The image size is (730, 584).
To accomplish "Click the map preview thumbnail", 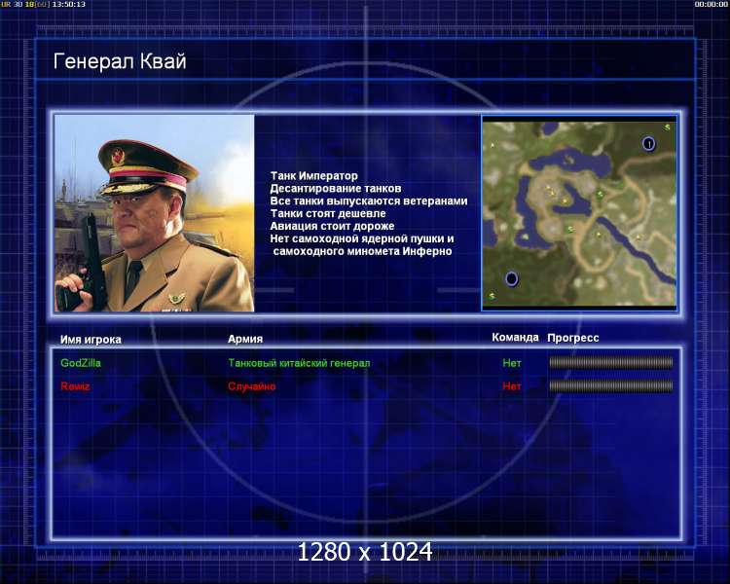I will pos(579,213).
